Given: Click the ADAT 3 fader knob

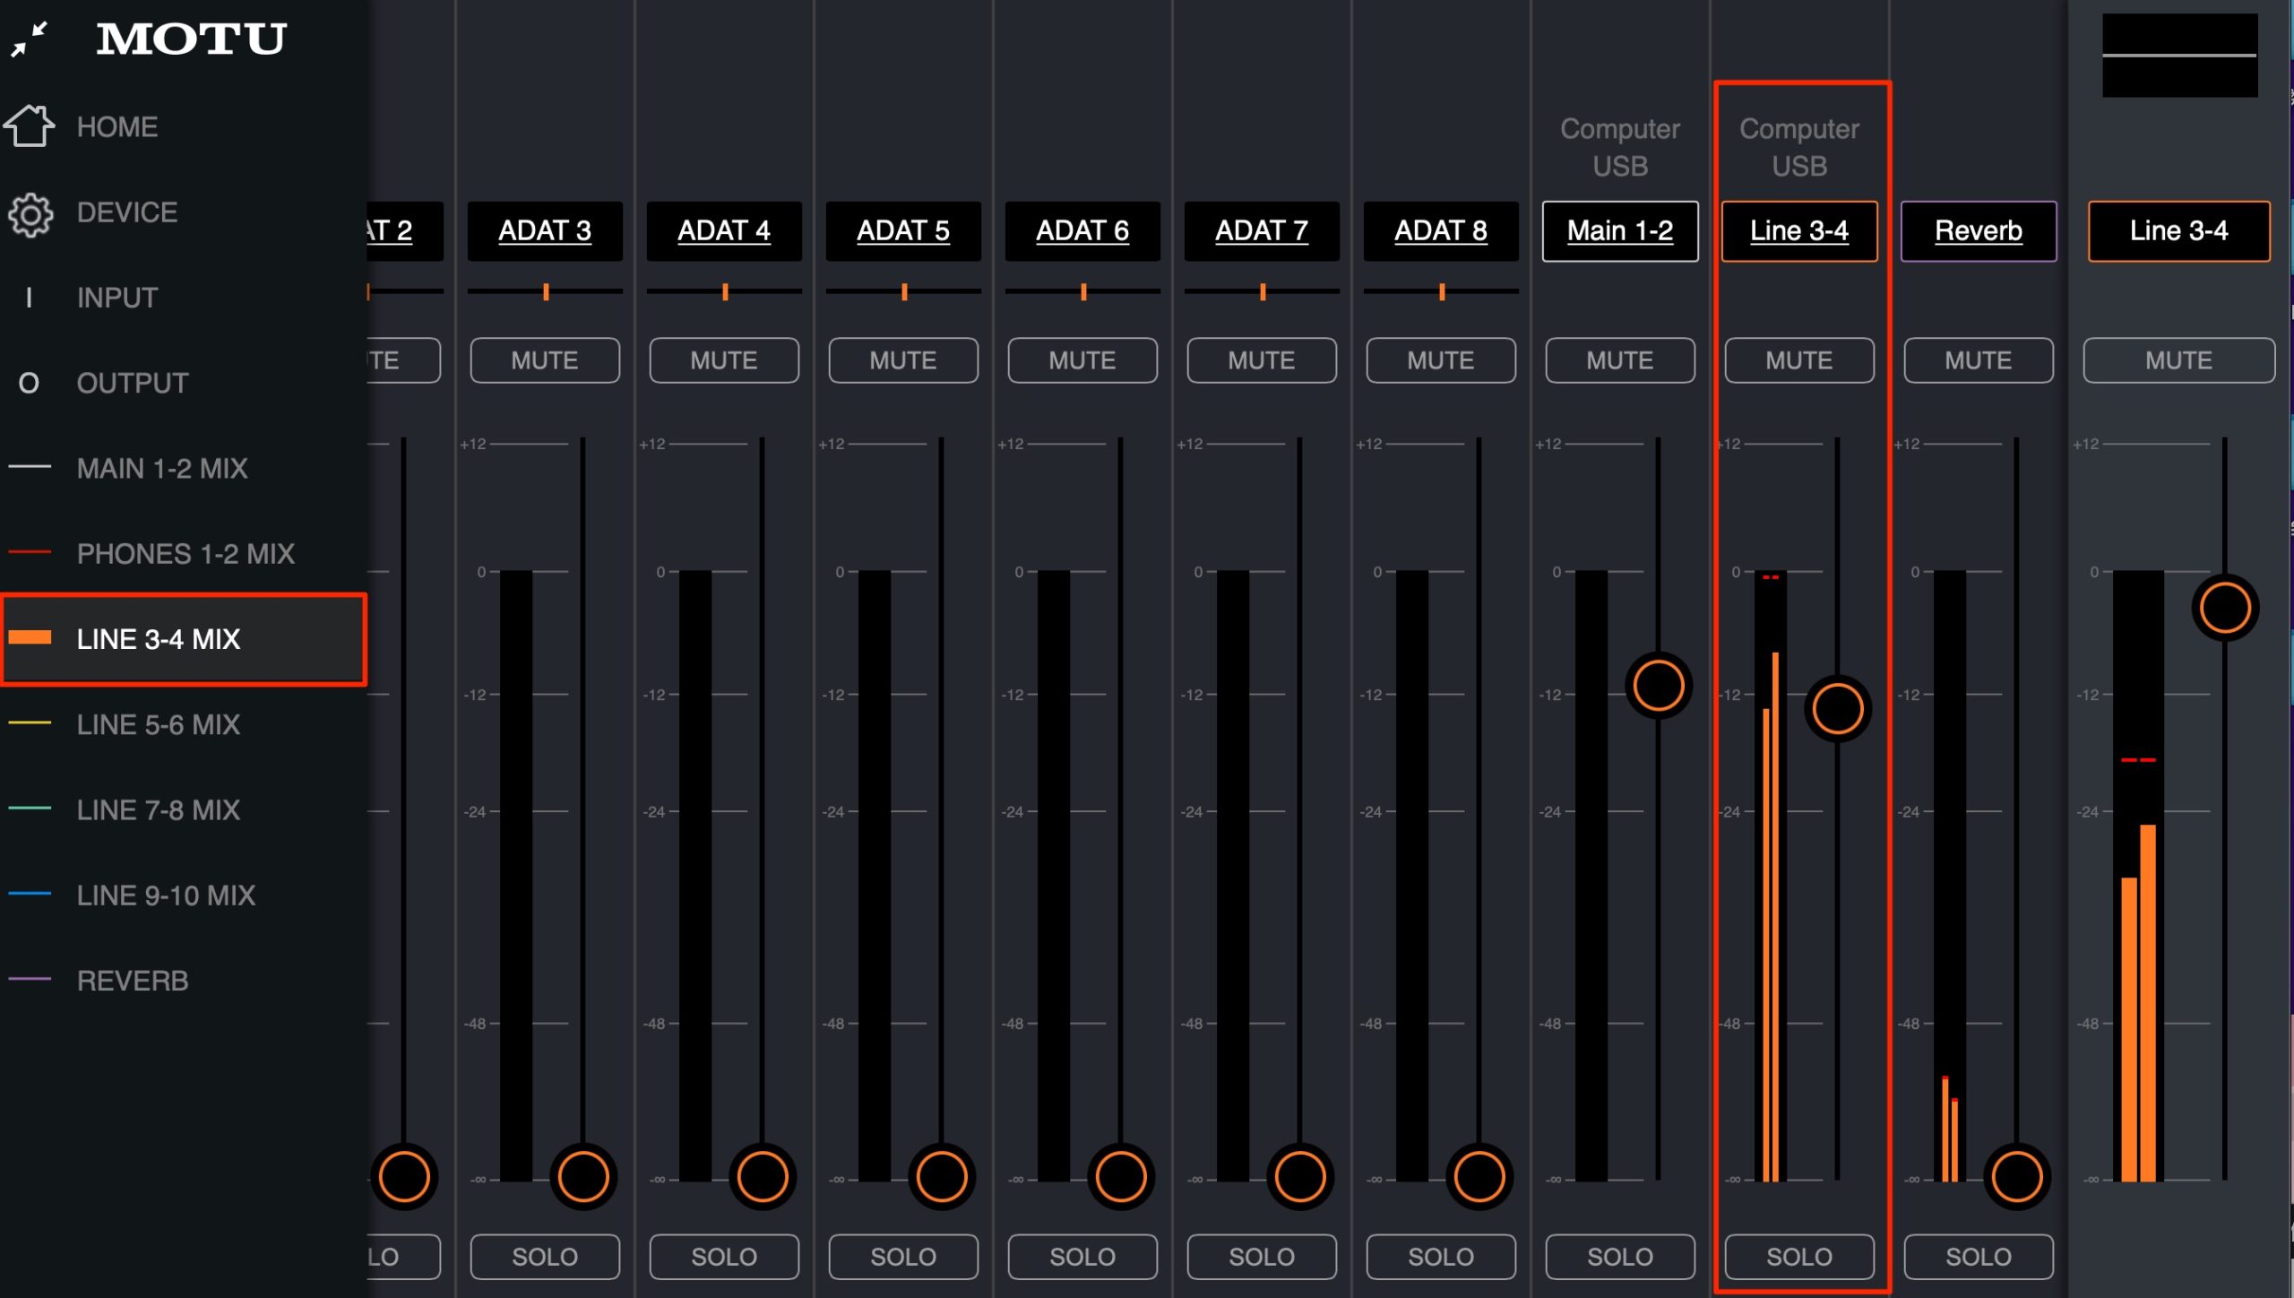Looking at the screenshot, I should (x=583, y=1176).
